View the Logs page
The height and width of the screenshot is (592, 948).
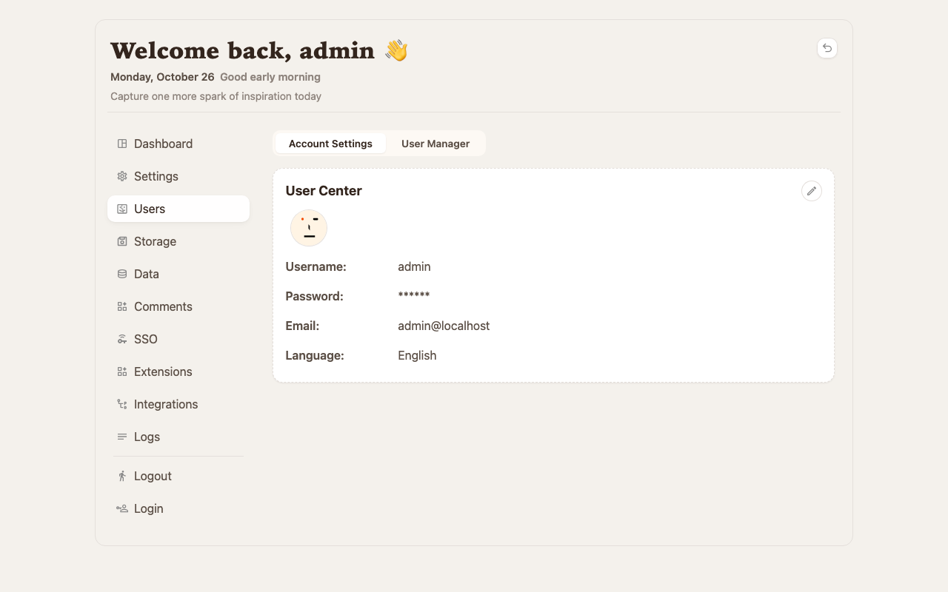178,437
